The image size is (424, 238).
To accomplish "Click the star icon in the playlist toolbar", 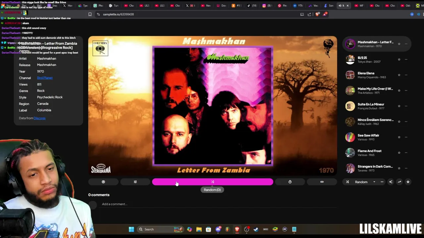I will click(x=408, y=182).
